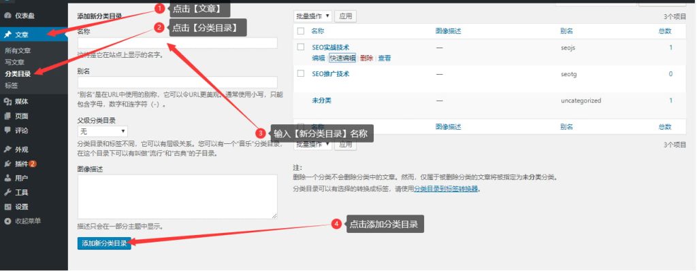This screenshot has height=271, width=697.
Task: Click footer 图像描述 column header
Action: 449,127
